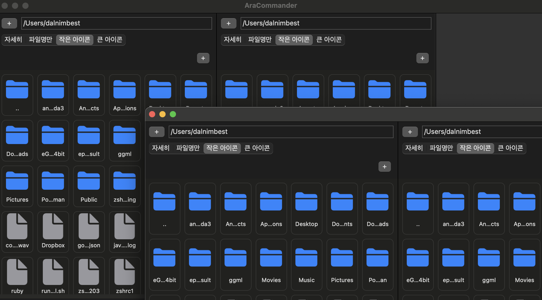
Task: Click plus button left of front window path field
Action: point(157,132)
